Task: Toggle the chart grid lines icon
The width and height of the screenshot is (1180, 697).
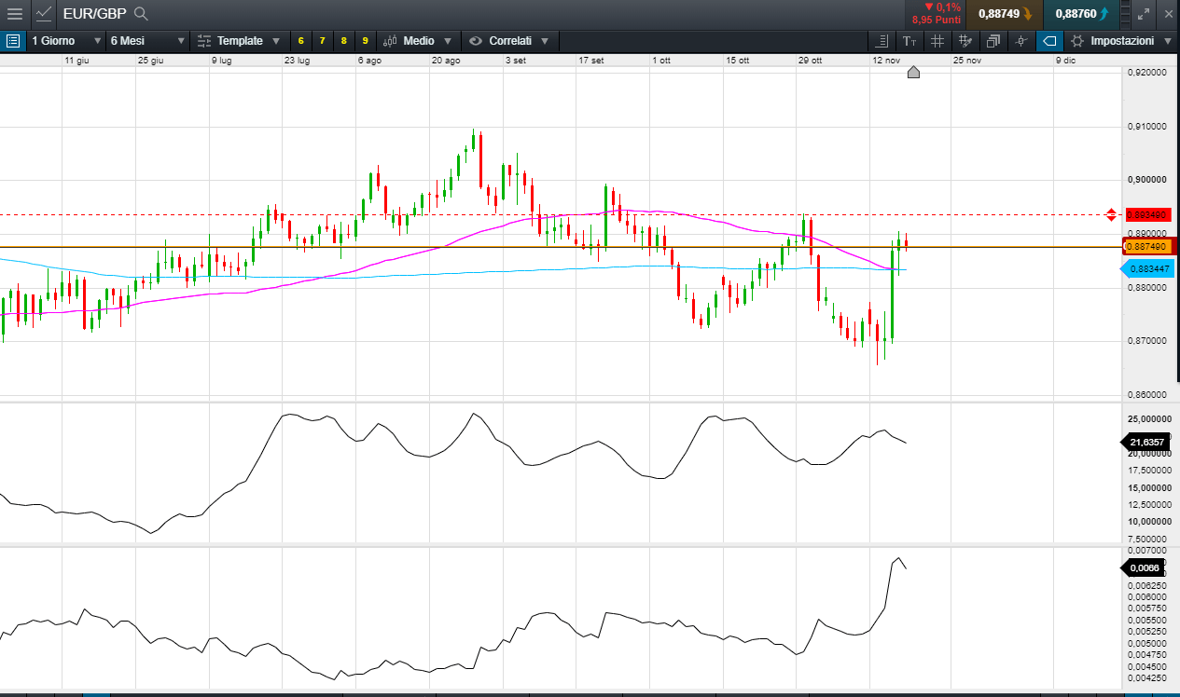Action: click(x=937, y=41)
